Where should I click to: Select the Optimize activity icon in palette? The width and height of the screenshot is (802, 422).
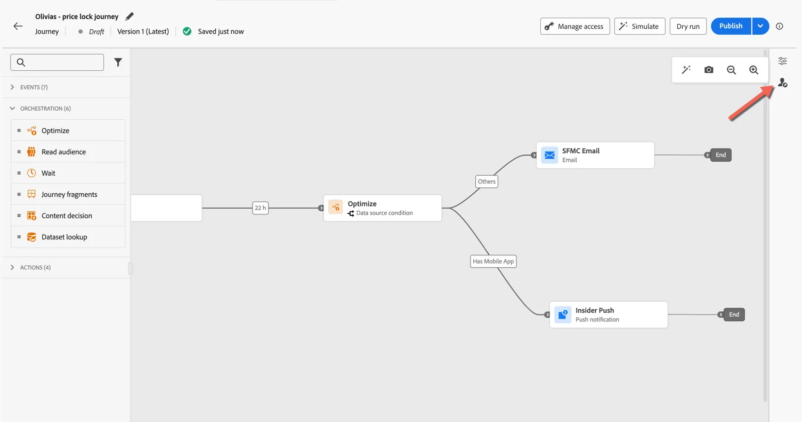(x=32, y=130)
